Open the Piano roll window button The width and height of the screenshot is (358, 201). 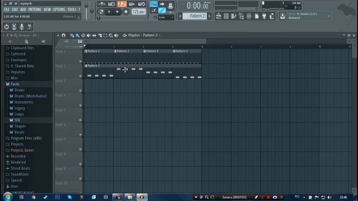pos(234,16)
